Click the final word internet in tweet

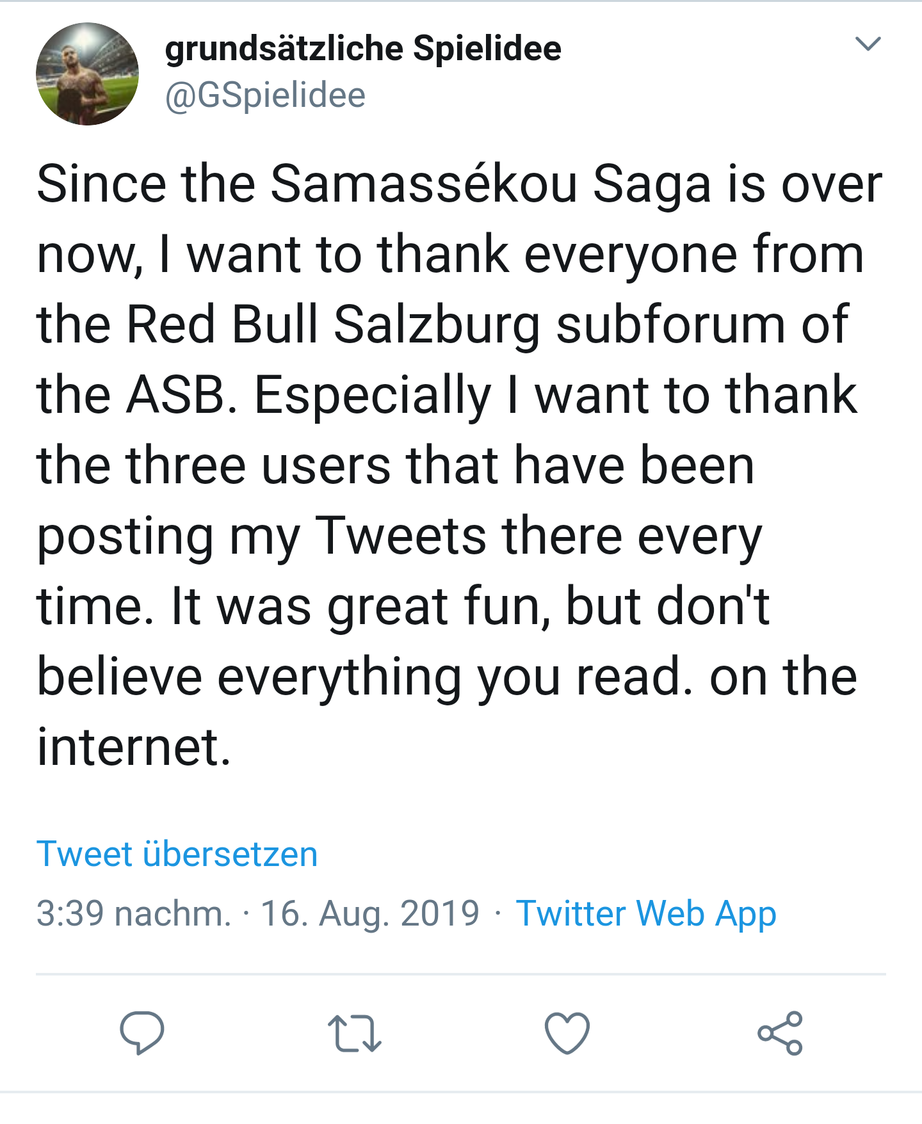(x=133, y=747)
